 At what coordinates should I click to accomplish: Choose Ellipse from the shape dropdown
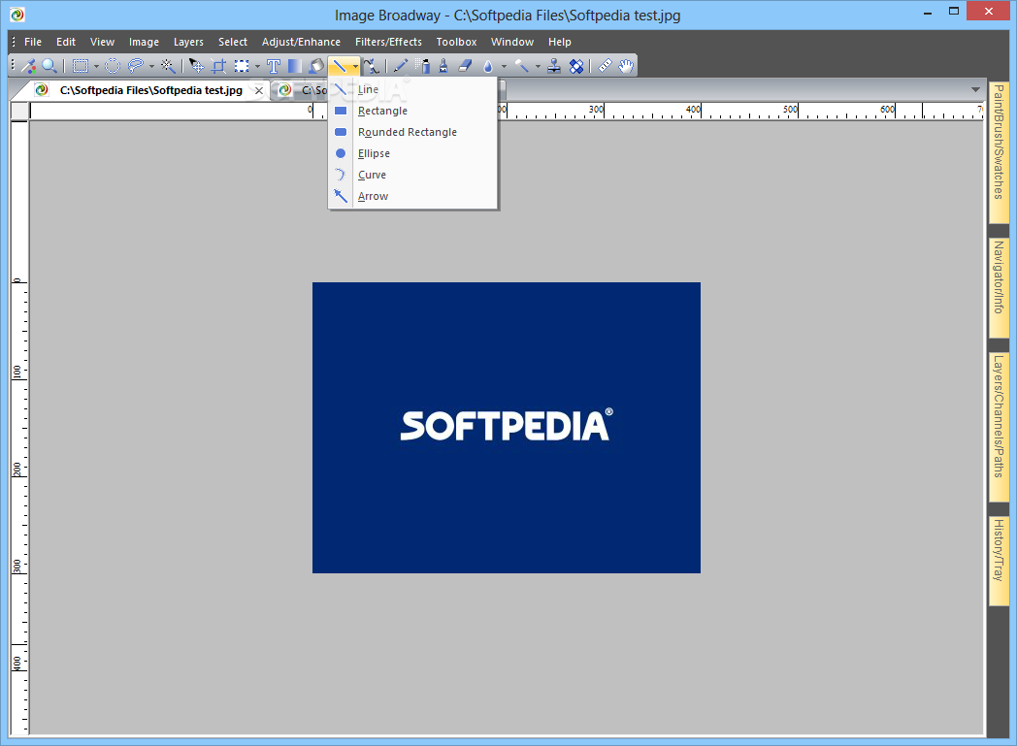pos(413,153)
